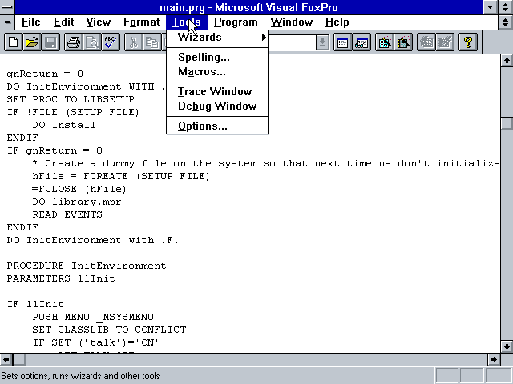Choose Macros... from Tools menu
This screenshot has width=513, height=384.
pyautogui.click(x=217, y=72)
